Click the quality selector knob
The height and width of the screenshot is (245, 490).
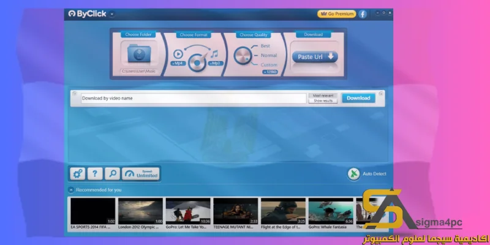(x=243, y=56)
